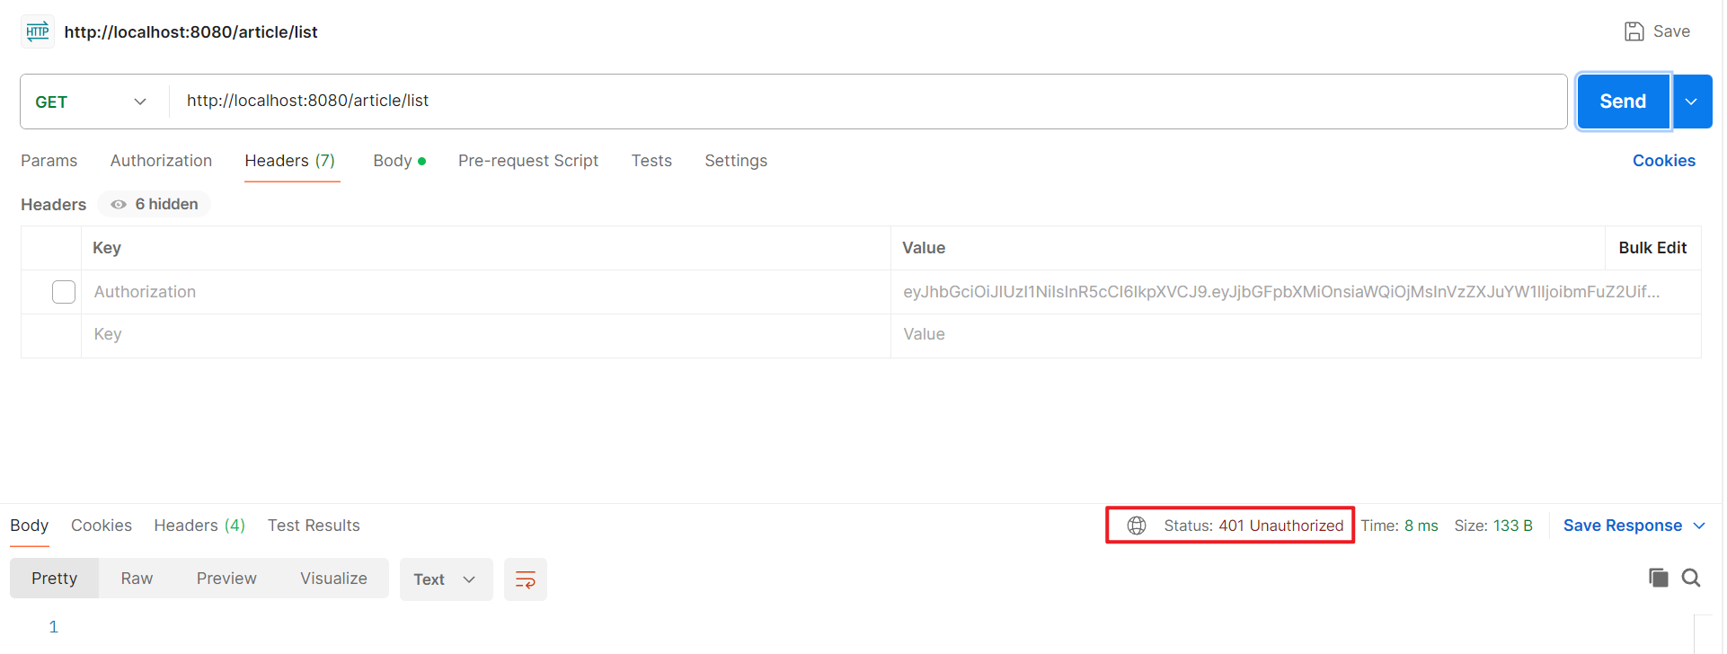Screen dimensions: 1727x654
Task: Click the Save floppy disk icon
Action: [x=1634, y=31]
